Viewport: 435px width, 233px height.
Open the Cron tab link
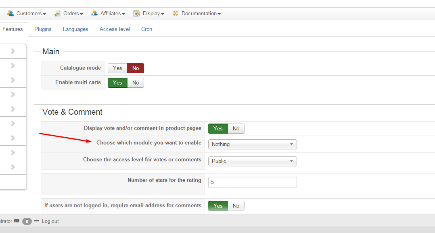146,29
